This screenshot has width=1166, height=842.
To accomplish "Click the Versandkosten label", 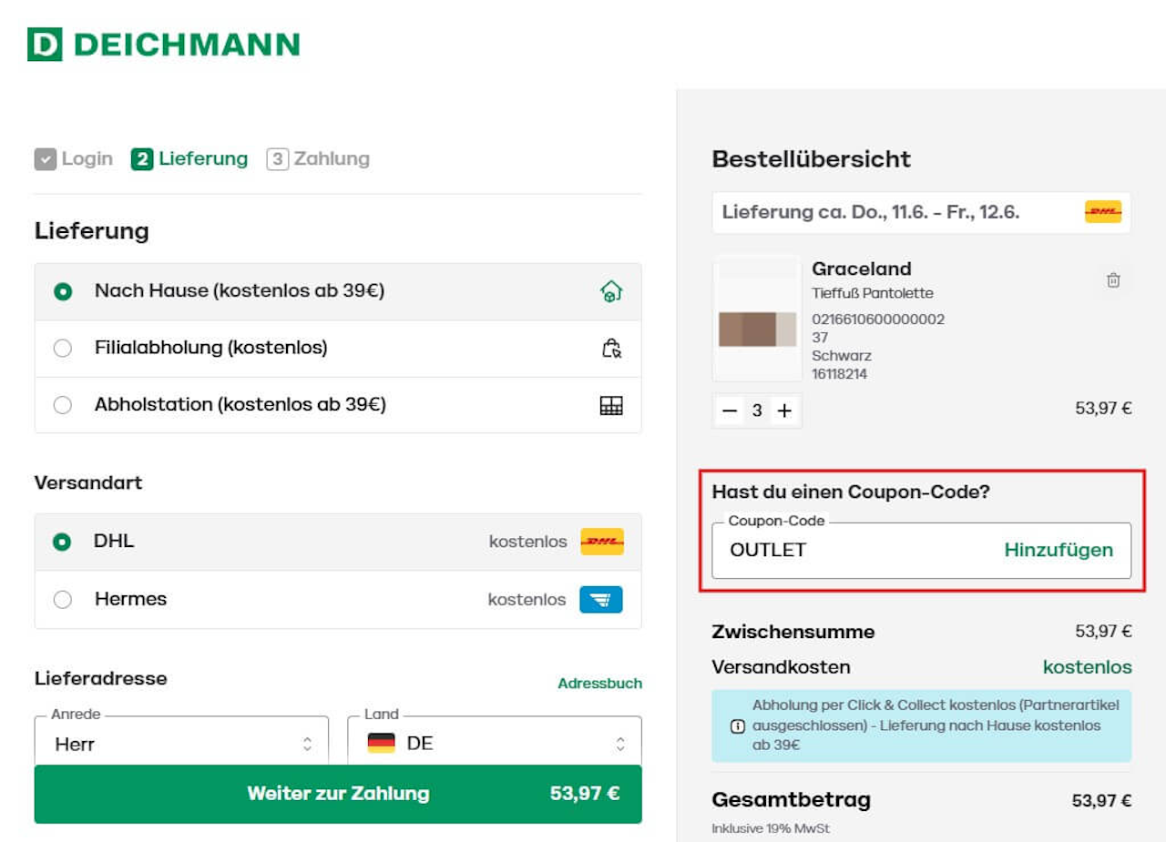I will [782, 667].
